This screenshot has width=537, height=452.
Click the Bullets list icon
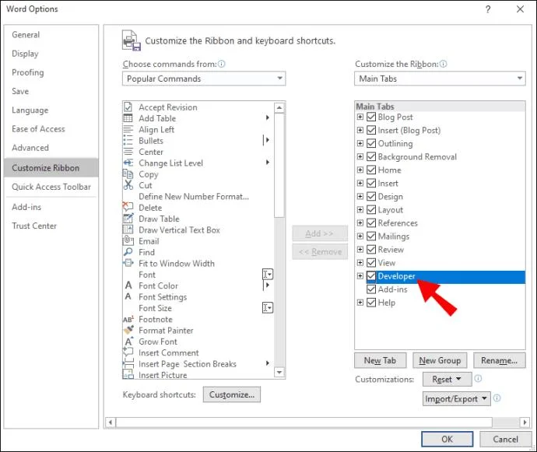point(128,141)
